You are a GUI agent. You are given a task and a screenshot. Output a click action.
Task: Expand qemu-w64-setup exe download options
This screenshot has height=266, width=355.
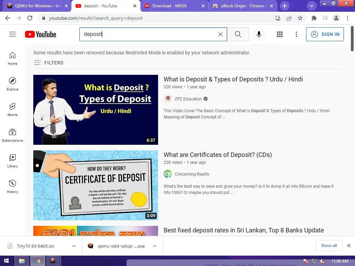(x=155, y=246)
